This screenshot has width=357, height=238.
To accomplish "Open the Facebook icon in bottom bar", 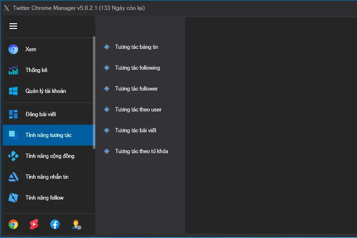I will coord(55,224).
